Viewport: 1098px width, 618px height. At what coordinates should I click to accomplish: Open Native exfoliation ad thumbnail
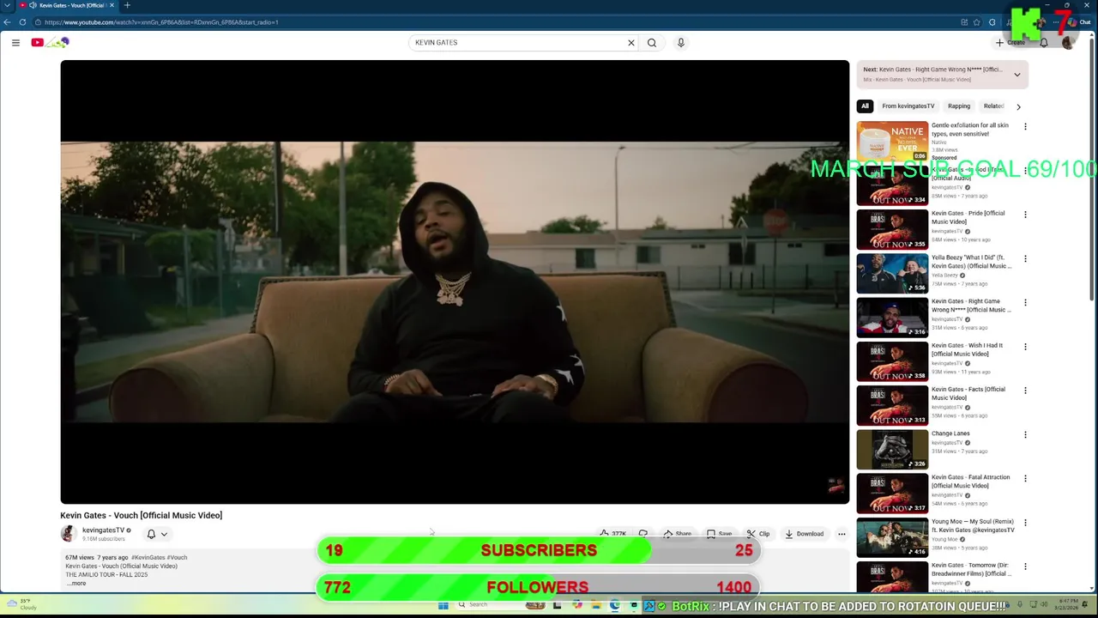point(892,141)
